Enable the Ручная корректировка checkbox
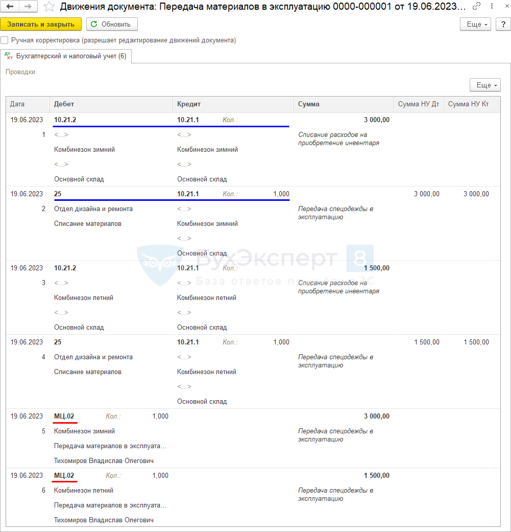Image resolution: width=511 pixels, height=532 pixels. coord(5,40)
